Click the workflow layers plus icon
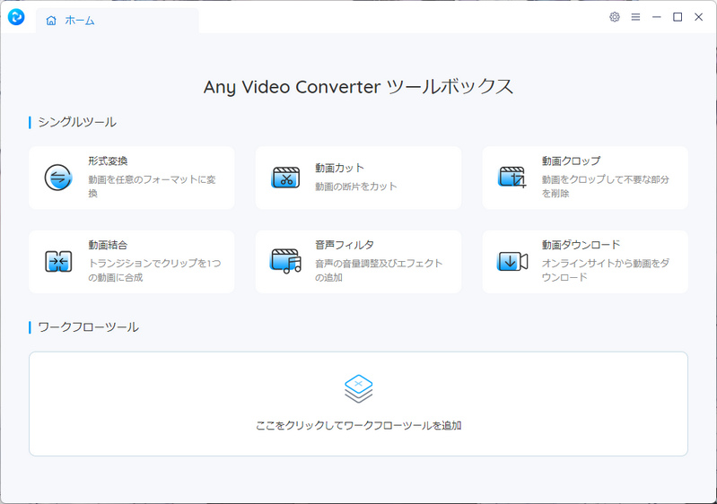The image size is (717, 504). (359, 389)
